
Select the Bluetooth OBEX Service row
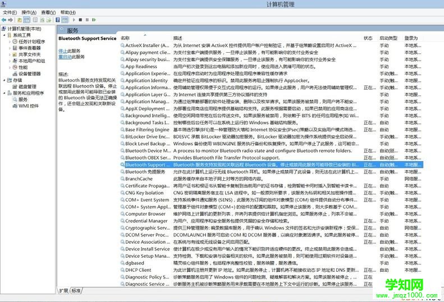pos(272,158)
